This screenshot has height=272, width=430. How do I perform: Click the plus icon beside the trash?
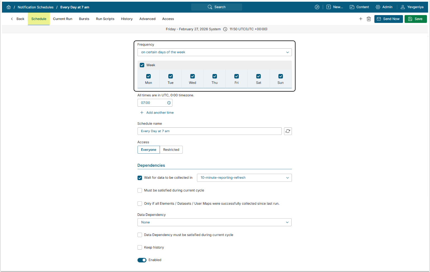tap(361, 19)
